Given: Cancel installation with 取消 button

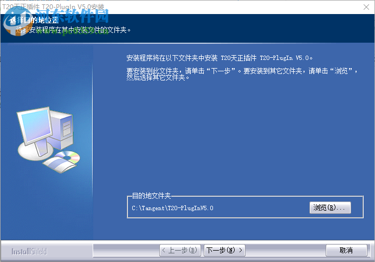Looking at the screenshot, I should pyautogui.click(x=346, y=250).
